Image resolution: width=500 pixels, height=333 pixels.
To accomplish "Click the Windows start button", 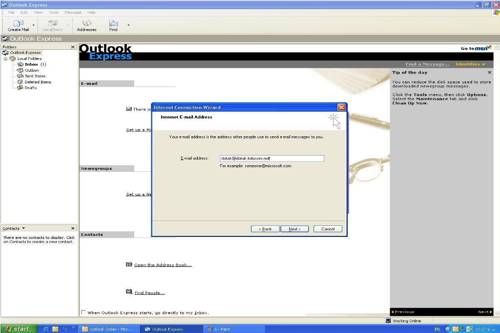I will 19,329.
